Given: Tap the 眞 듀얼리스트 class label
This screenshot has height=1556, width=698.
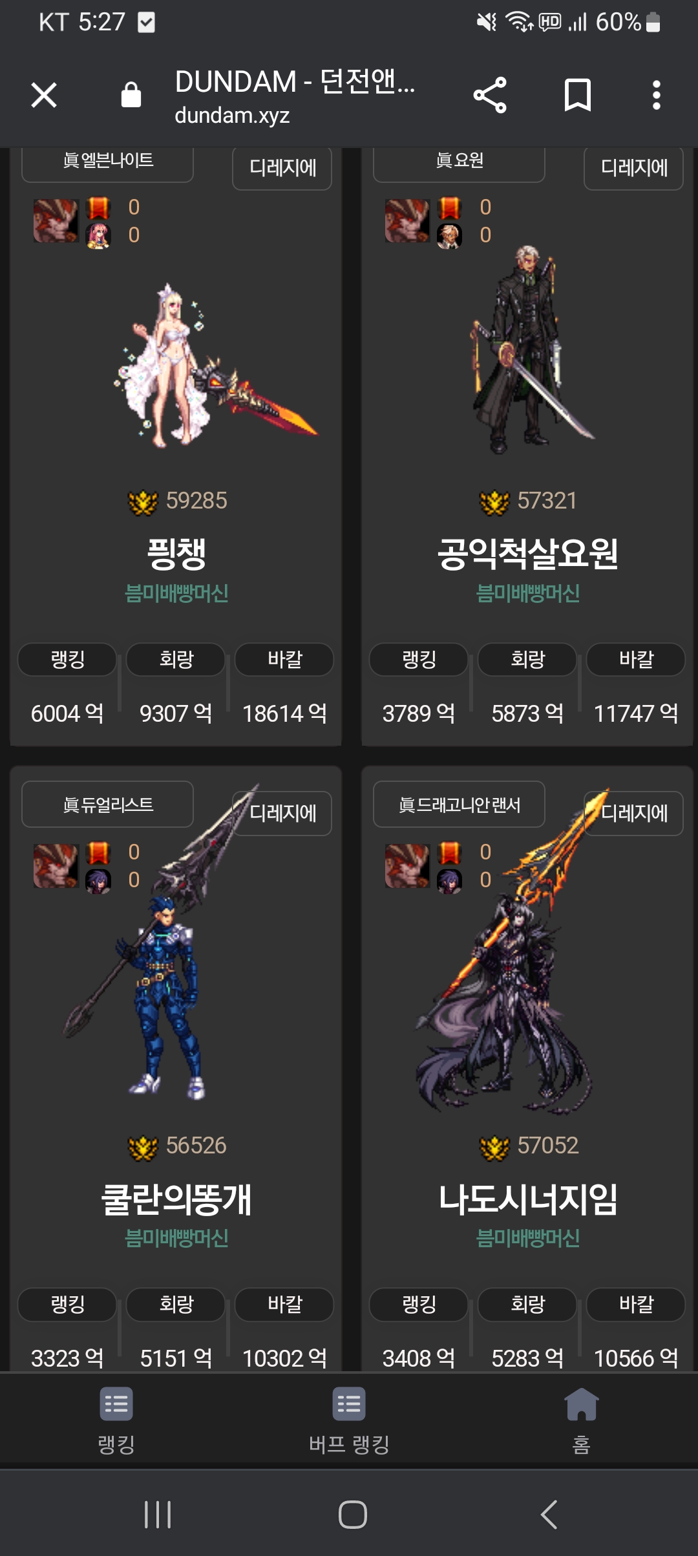Looking at the screenshot, I should click(x=107, y=804).
